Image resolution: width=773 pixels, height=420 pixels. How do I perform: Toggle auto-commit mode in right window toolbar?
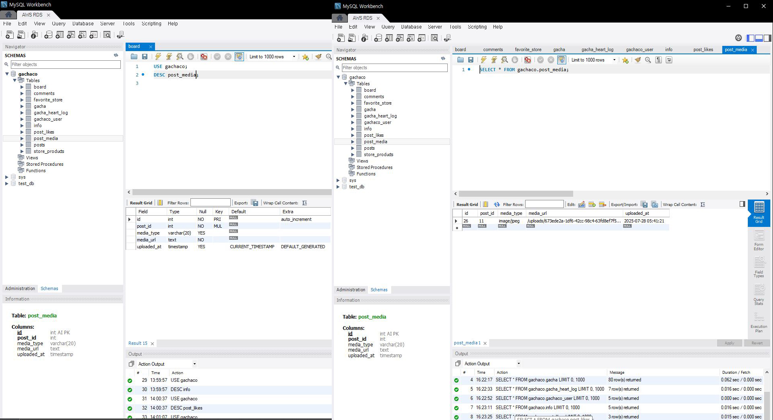(x=561, y=60)
